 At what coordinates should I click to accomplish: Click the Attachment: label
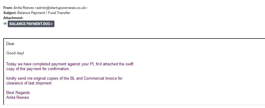coord(13,18)
